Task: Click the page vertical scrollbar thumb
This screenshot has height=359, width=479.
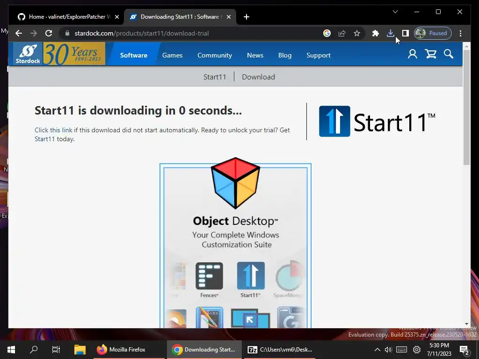Action: 466,107
